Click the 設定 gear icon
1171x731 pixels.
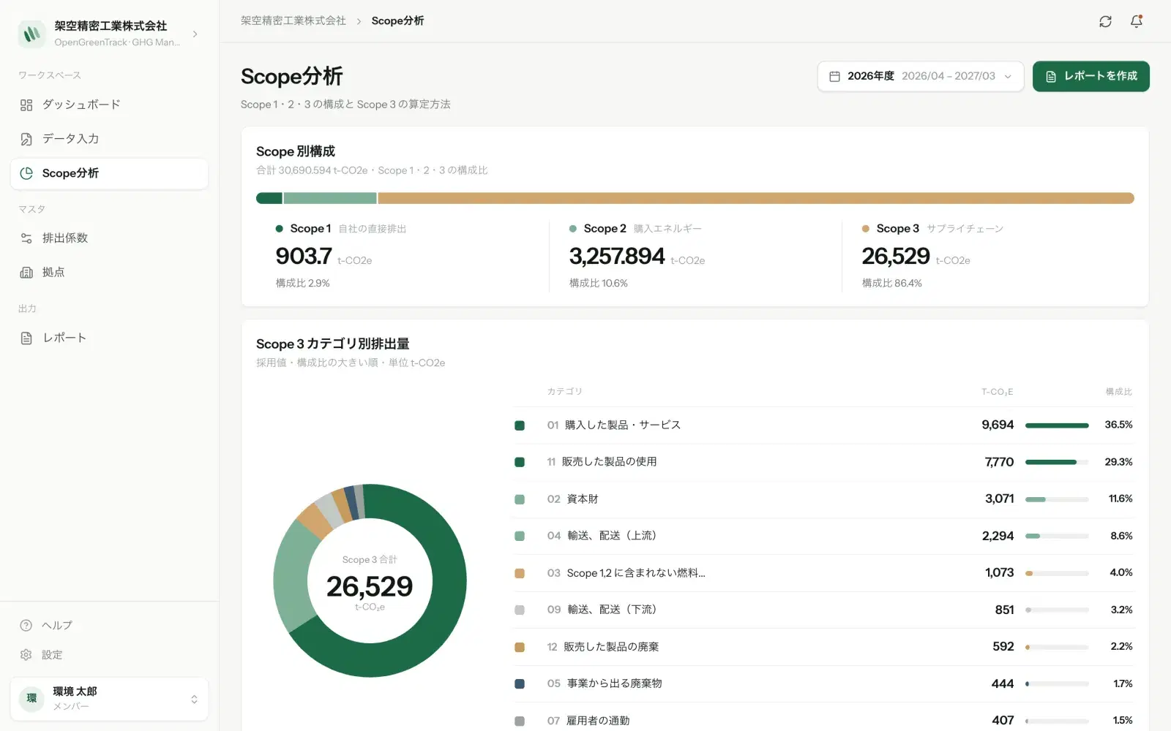click(26, 654)
